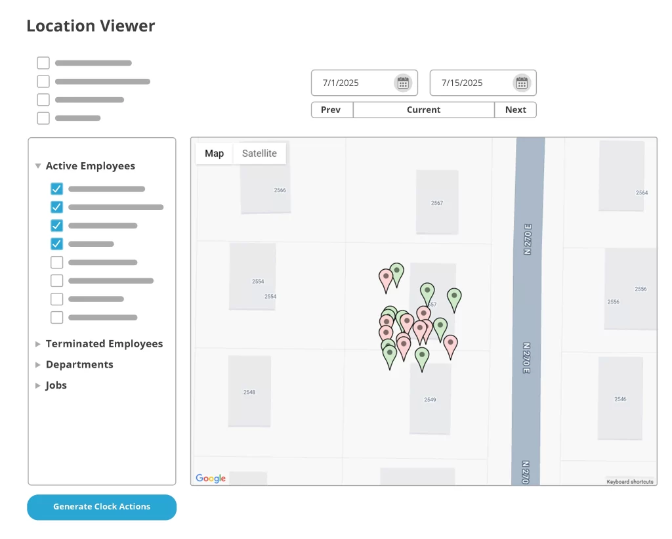Expand the Terminated Employees section
The width and height of the screenshot is (672, 539).
pos(38,344)
